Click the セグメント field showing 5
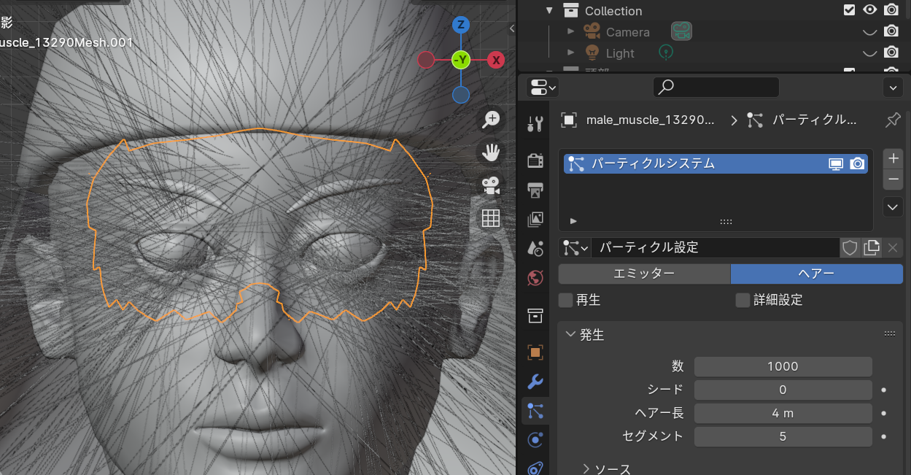911x475 pixels. coord(783,436)
